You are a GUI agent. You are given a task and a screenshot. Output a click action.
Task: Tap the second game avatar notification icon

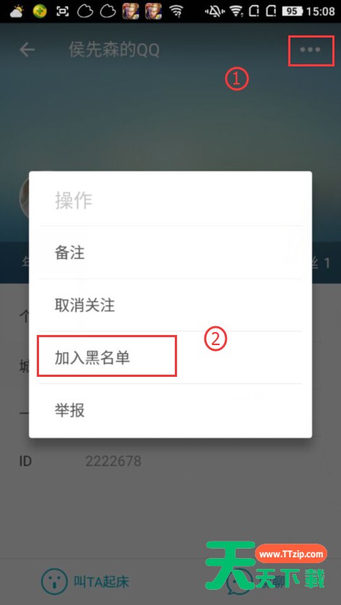tap(153, 11)
